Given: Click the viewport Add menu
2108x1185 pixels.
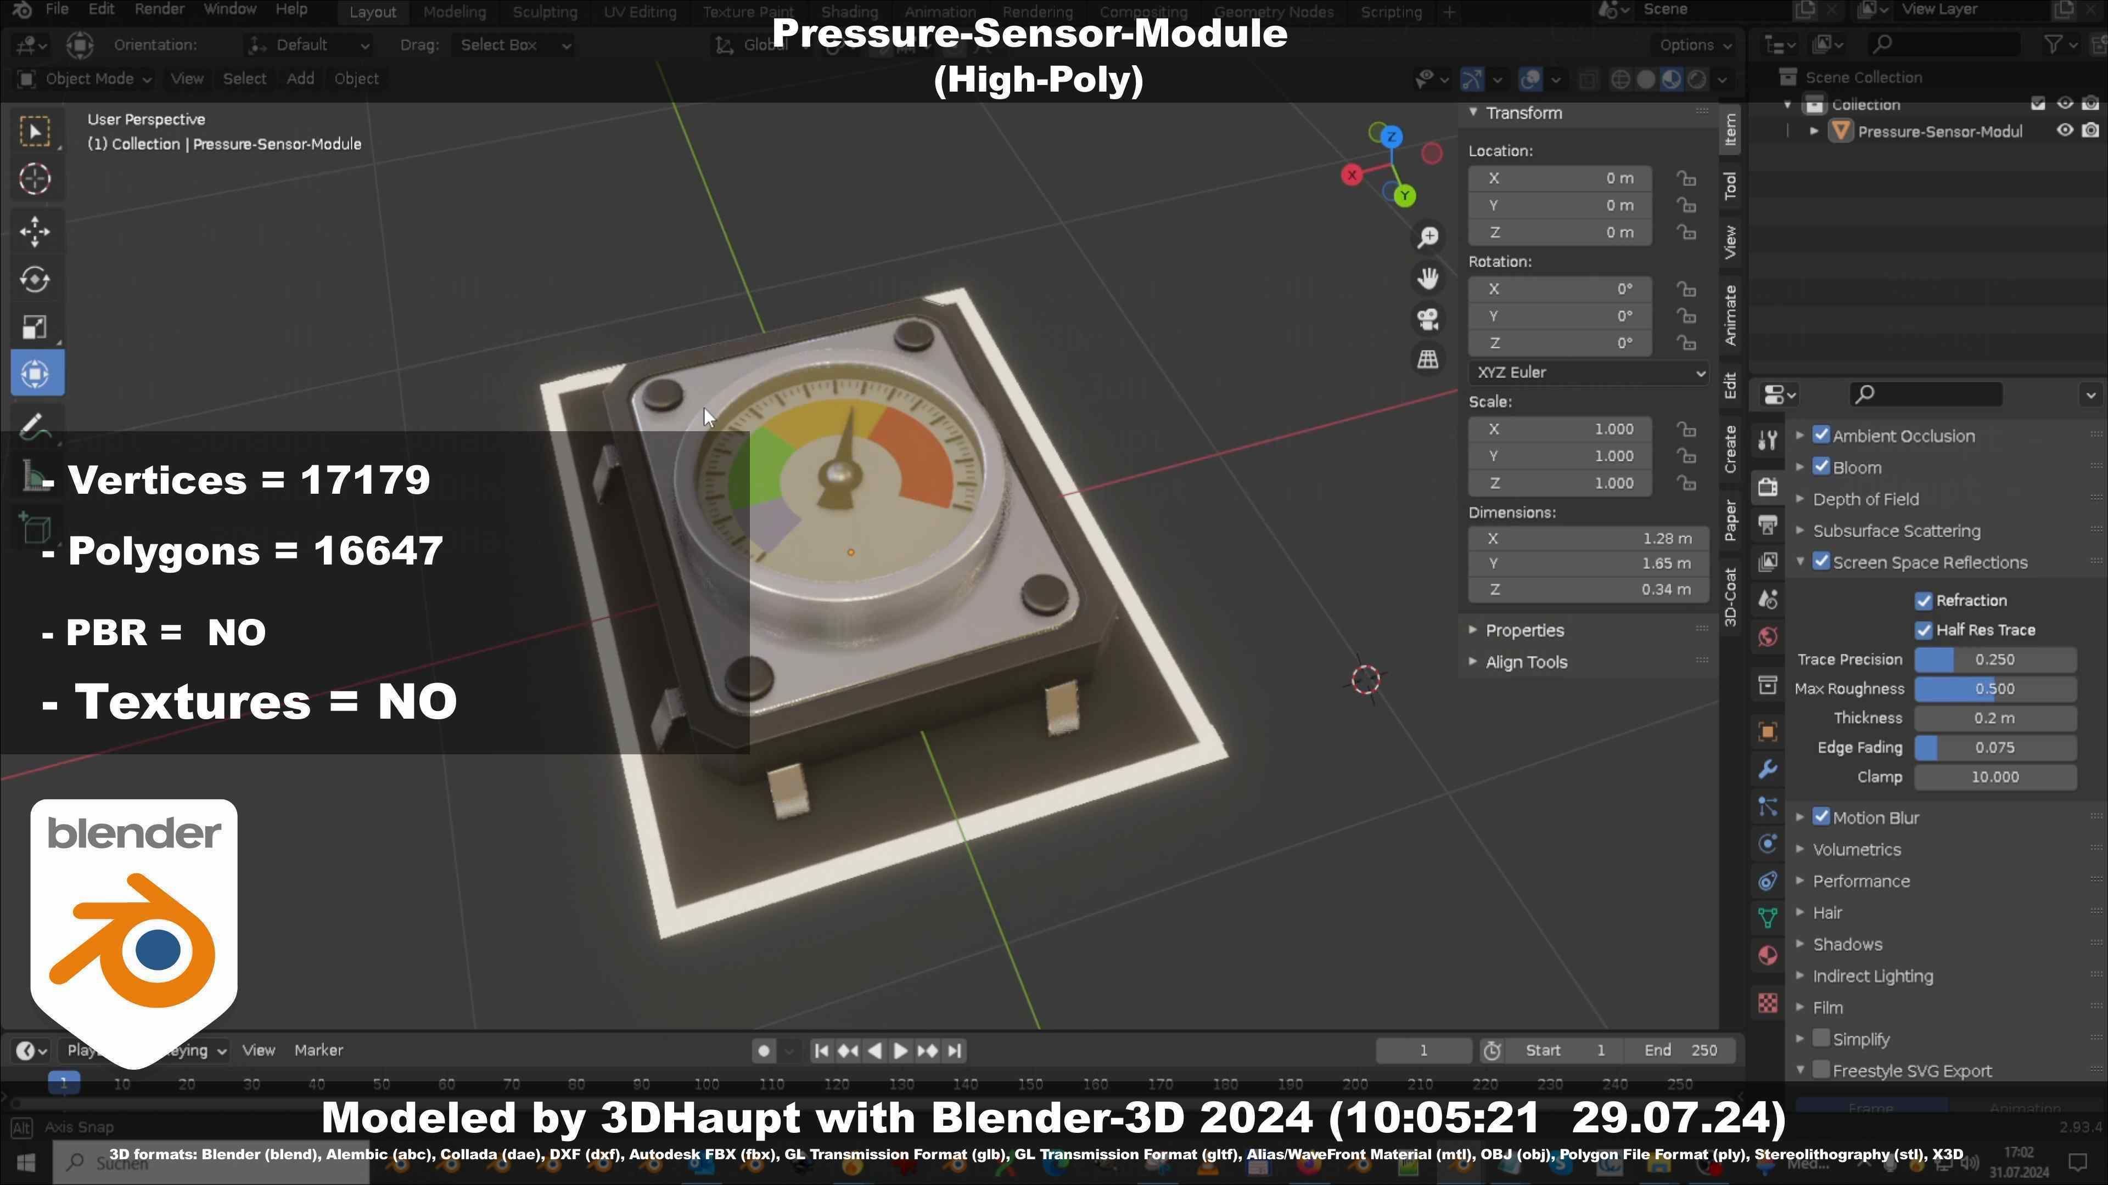Looking at the screenshot, I should tap(300, 80).
